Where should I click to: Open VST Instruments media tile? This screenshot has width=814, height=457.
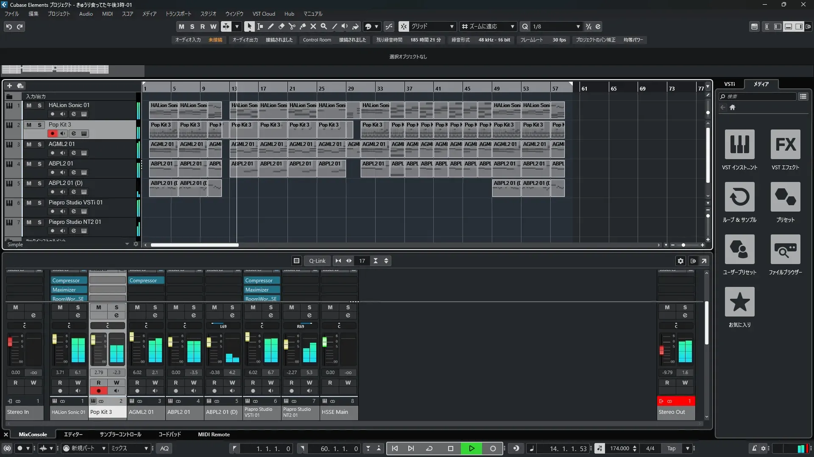pyautogui.click(x=739, y=144)
